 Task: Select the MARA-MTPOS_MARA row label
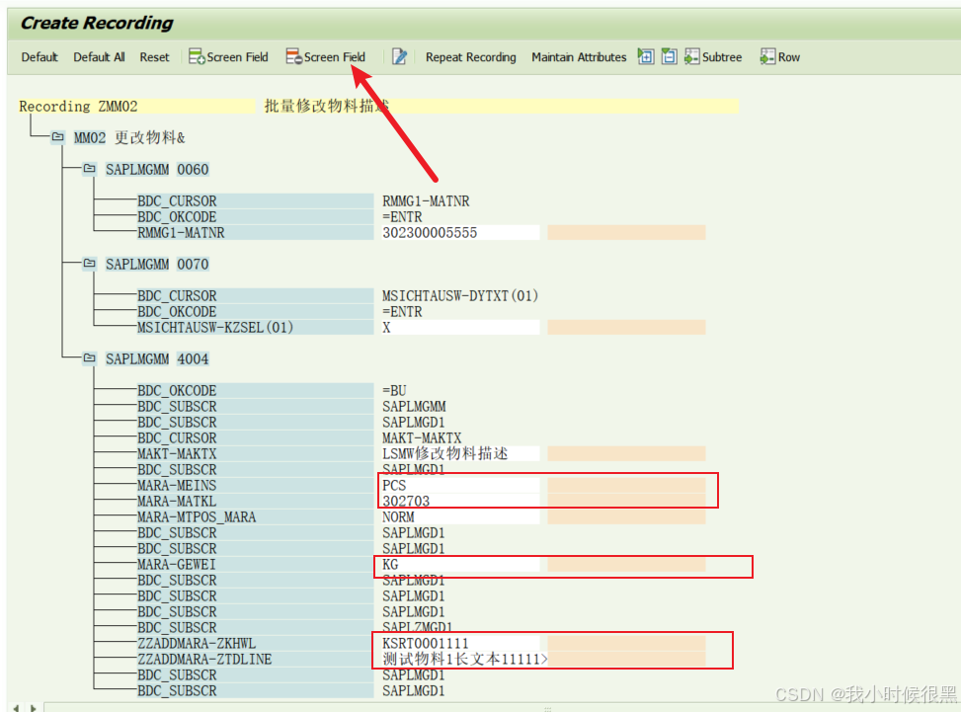pyautogui.click(x=255, y=517)
